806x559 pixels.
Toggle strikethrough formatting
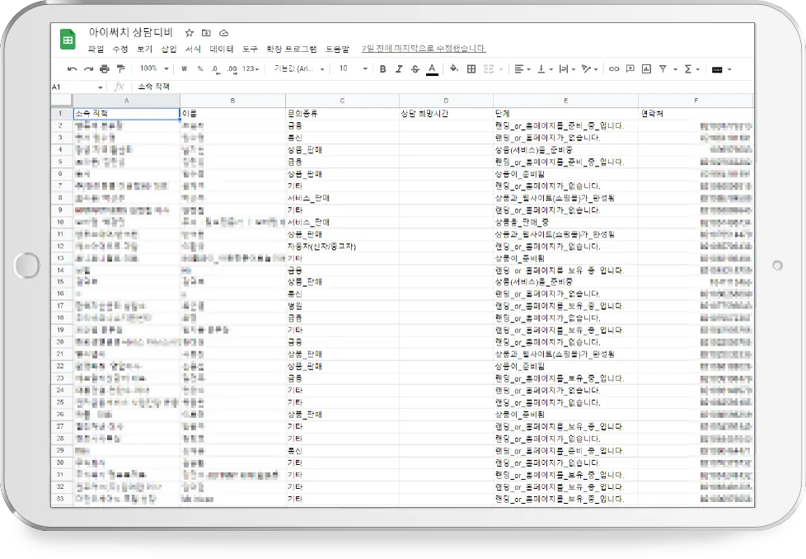click(415, 69)
